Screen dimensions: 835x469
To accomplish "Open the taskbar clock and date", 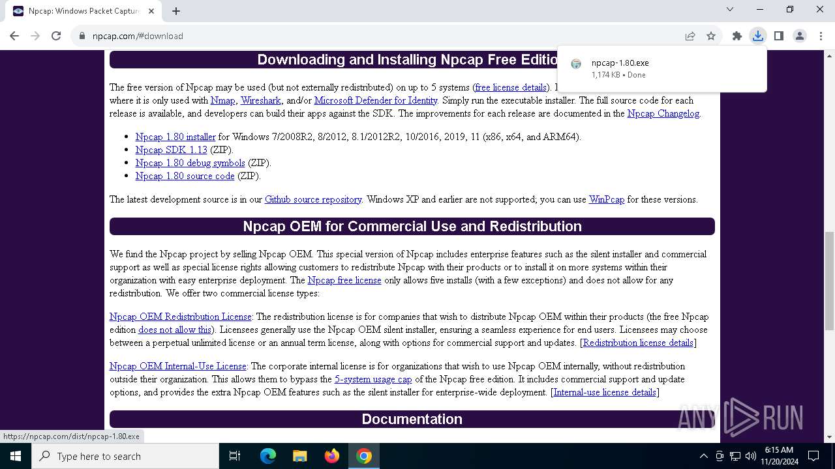I will pyautogui.click(x=778, y=456).
